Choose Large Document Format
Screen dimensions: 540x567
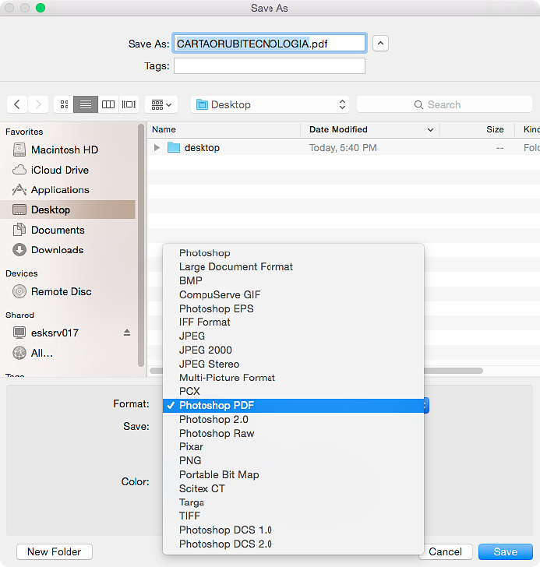(x=293, y=267)
